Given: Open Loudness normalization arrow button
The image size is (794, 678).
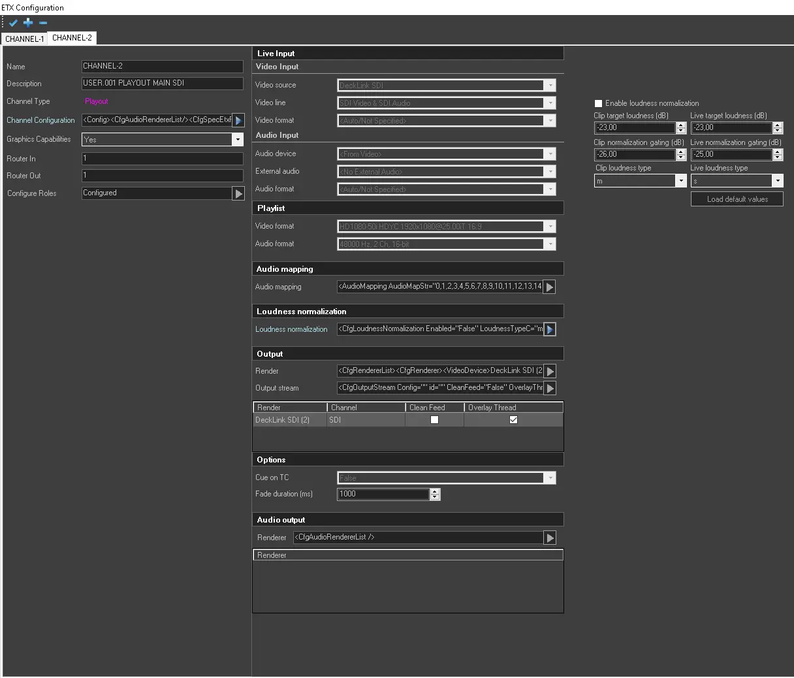Looking at the screenshot, I should point(550,329).
